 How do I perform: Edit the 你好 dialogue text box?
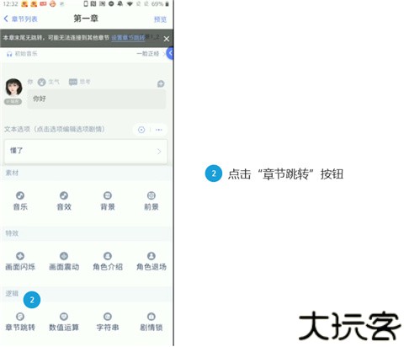97,99
